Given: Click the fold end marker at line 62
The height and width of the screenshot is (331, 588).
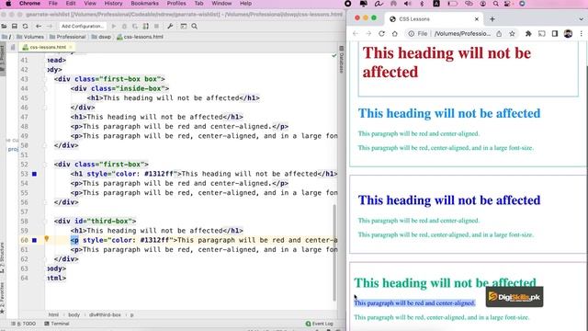Looking at the screenshot, I should (45, 259).
